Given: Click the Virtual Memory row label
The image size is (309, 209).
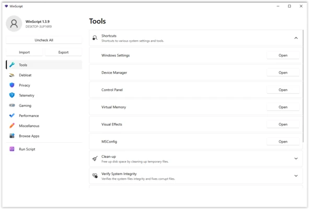Looking at the screenshot, I should (113, 107).
